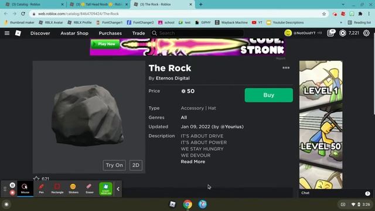Open the Discover page

40,33
